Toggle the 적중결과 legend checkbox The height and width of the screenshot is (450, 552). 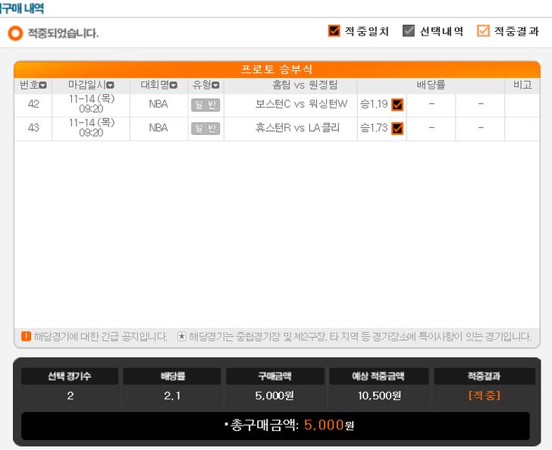click(x=483, y=31)
